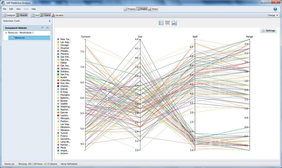Image resolution: width=282 pixels, height=168 pixels.
Task: Open help via the blue question mark icon
Action: (x=275, y=9)
